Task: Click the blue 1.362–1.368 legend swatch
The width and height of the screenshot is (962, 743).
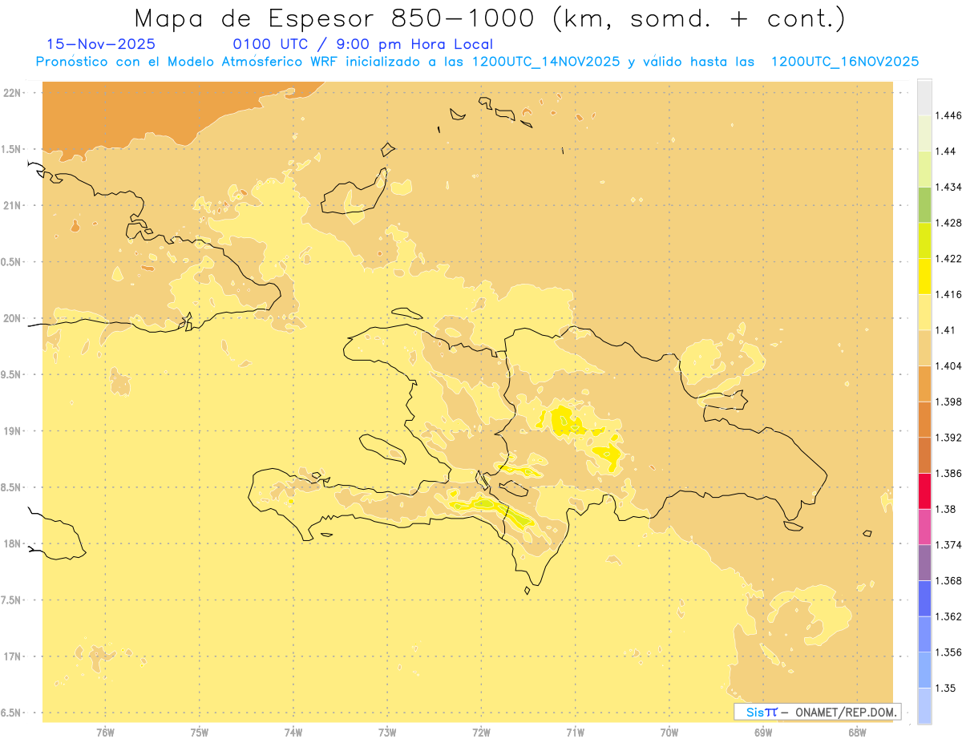Action: coord(924,599)
